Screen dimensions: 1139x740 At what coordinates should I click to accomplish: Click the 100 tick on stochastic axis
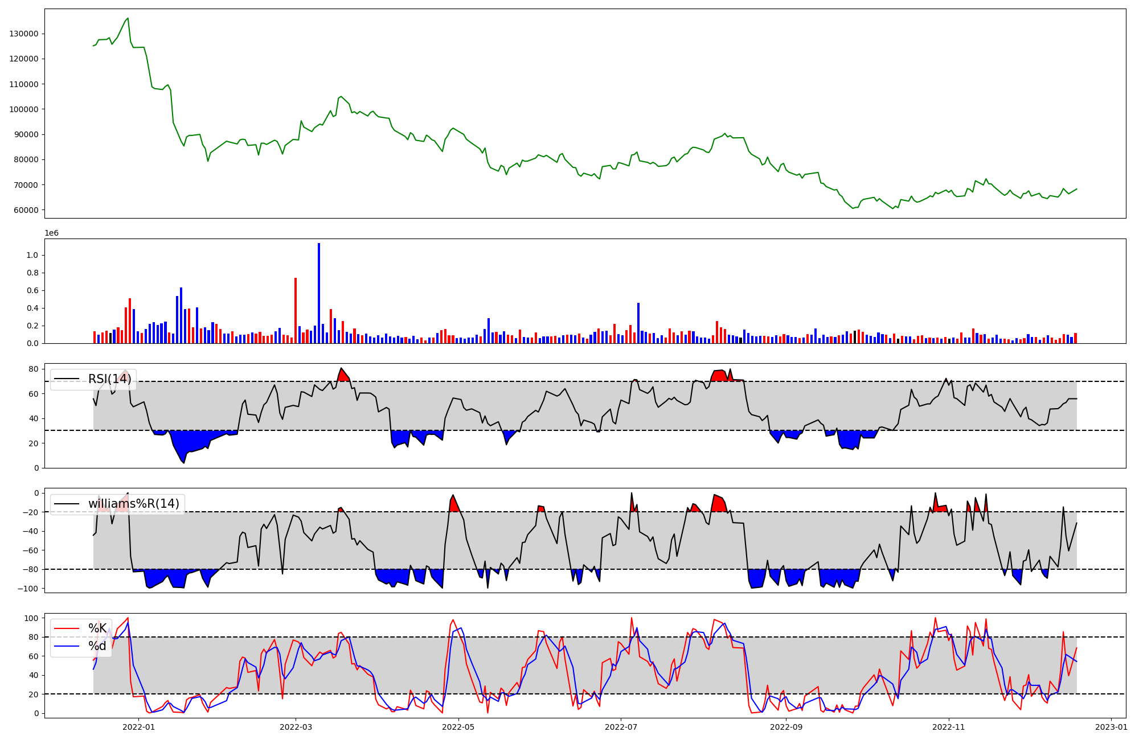pyautogui.click(x=32, y=618)
